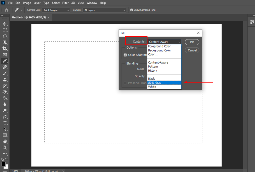This screenshot has height=172, width=255.
Task: Open the Sample All Layers dropdown
Action: coord(104,10)
